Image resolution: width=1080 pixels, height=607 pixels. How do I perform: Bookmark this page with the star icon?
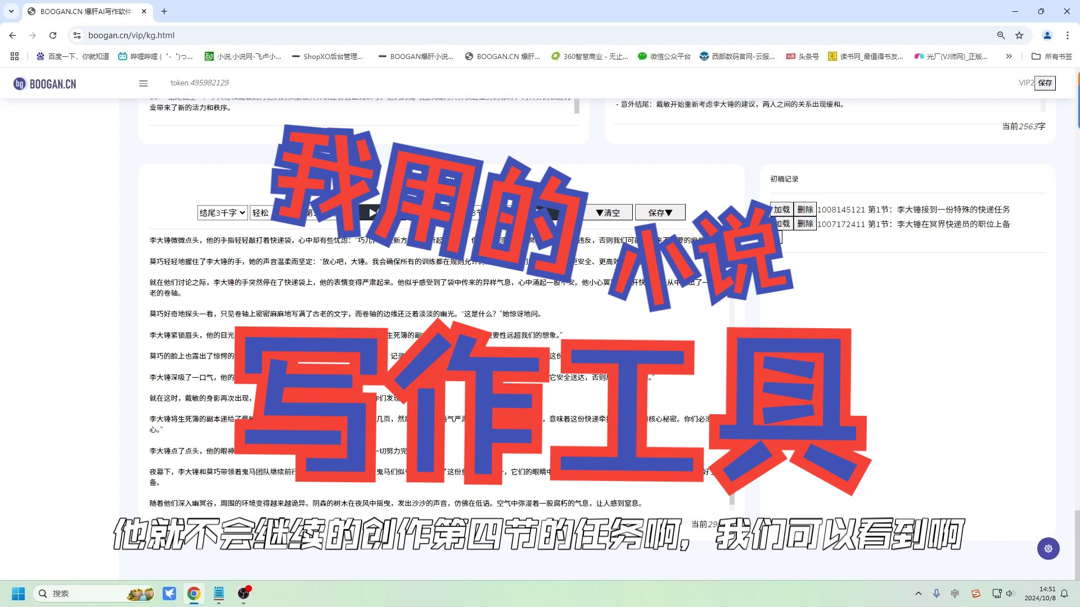point(1019,35)
